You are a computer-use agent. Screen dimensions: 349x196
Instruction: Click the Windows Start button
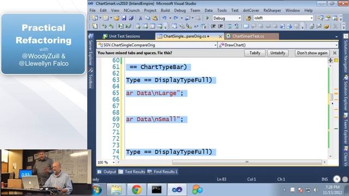click(x=97, y=190)
